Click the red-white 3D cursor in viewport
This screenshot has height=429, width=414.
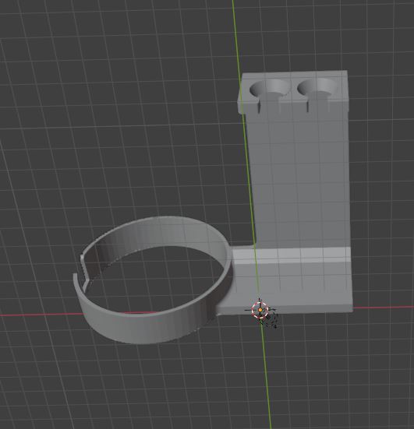pyautogui.click(x=260, y=310)
